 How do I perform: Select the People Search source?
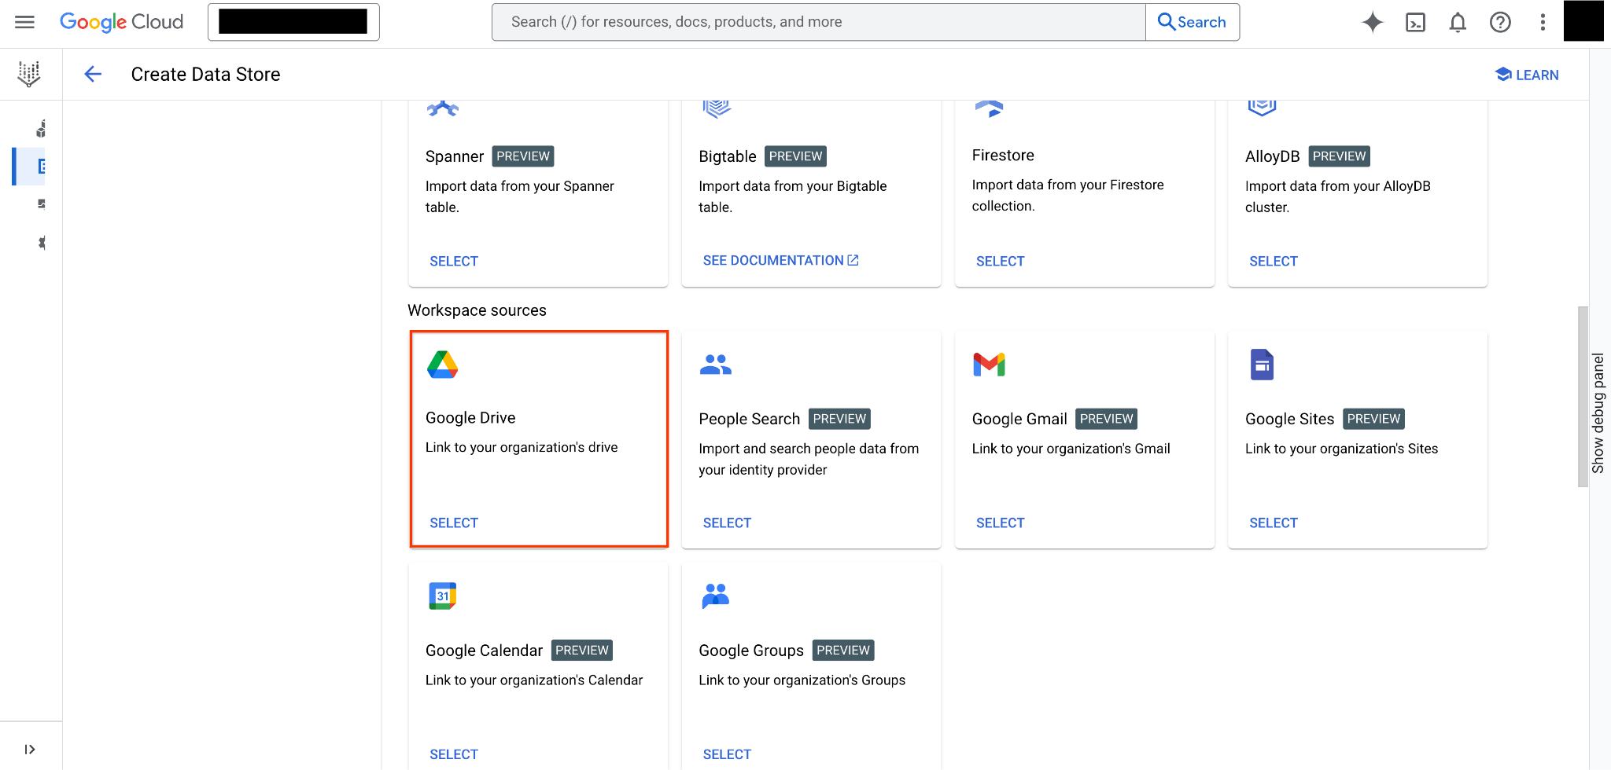(727, 522)
